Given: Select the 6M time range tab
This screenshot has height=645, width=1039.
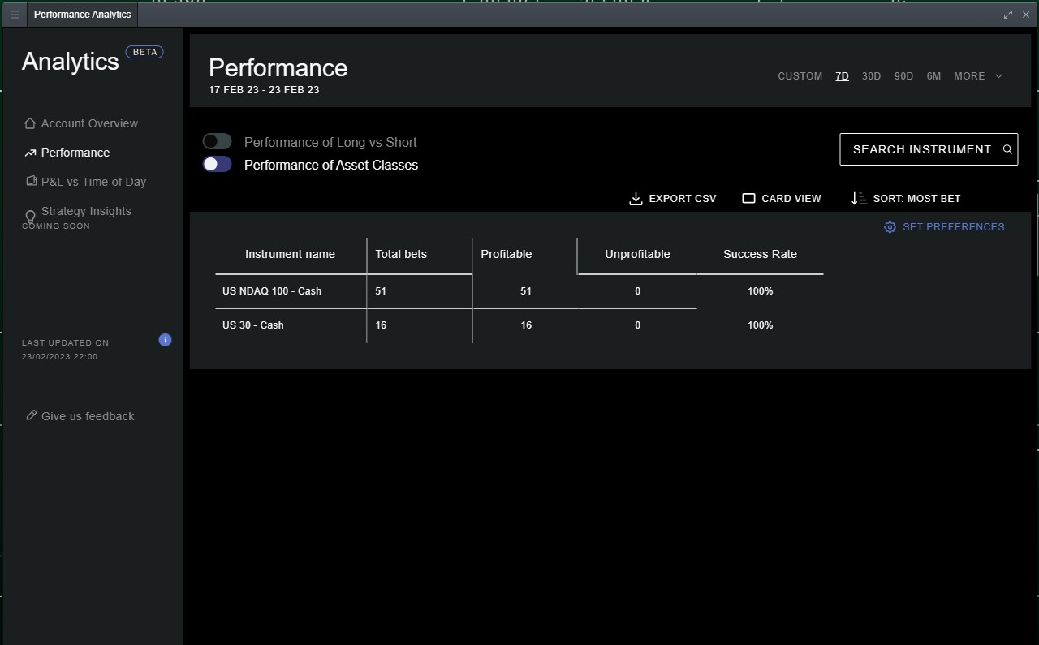Looking at the screenshot, I should tap(933, 76).
